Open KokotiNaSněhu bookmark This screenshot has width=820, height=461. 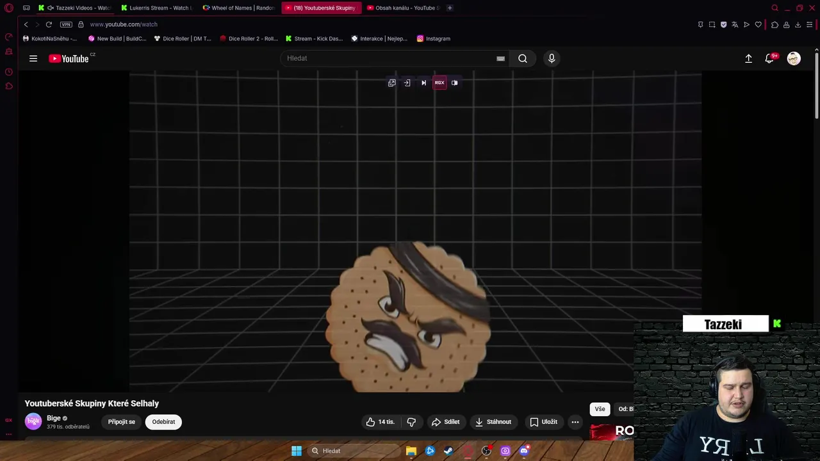[49, 38]
